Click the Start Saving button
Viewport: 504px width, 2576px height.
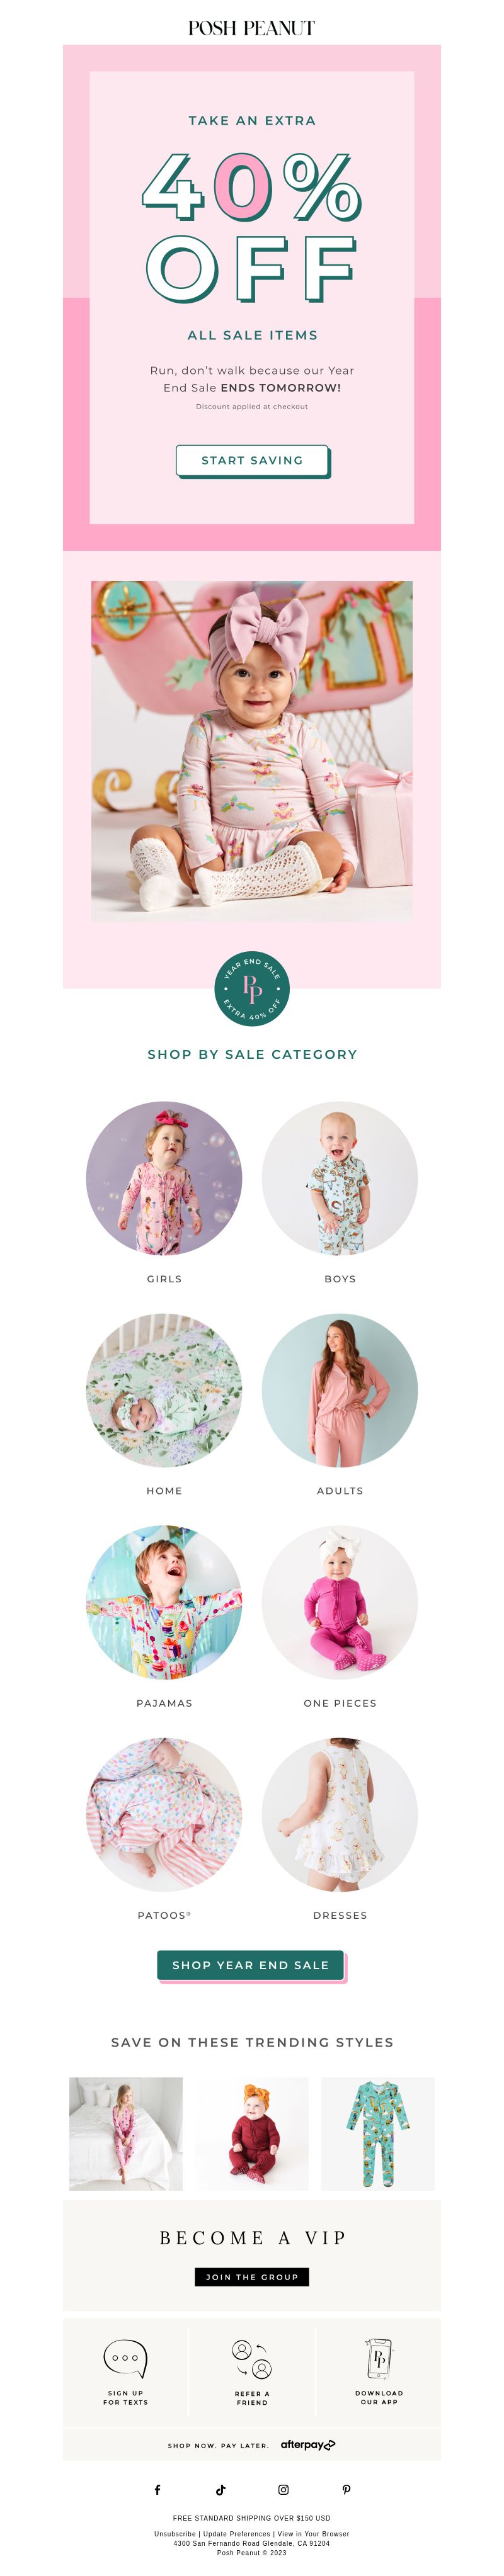pos(252,460)
